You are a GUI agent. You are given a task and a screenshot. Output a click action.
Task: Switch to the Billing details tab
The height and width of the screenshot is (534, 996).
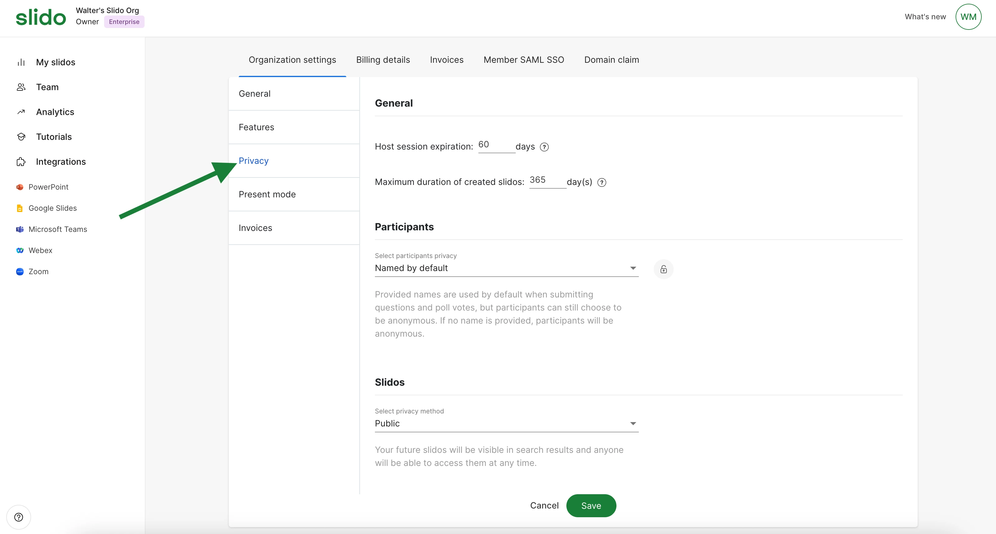point(383,60)
